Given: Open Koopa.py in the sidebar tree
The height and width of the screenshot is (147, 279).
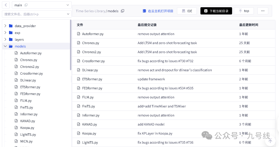Looking at the screenshot, I should tap(27, 128).
